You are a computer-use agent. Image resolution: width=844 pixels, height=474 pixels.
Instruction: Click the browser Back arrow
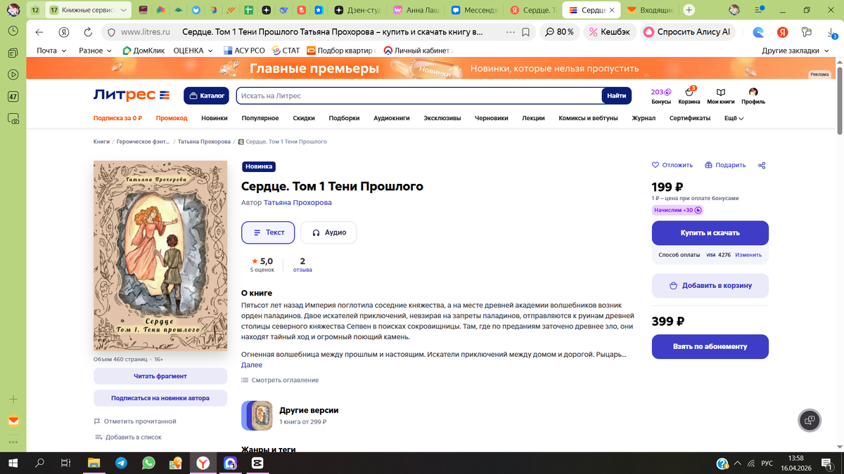[39, 32]
